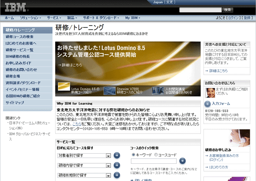The width and height of the screenshot is (256, 181).
Task: Open 研修のお問い合わせ in the sidebar
Action: (28, 70)
